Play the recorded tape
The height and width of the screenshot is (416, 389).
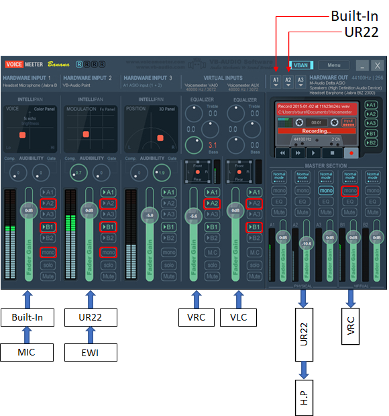tap(313, 153)
